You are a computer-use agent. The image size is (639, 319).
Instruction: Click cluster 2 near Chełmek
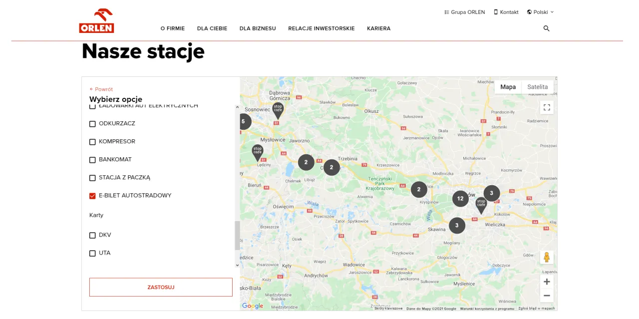[x=306, y=162]
